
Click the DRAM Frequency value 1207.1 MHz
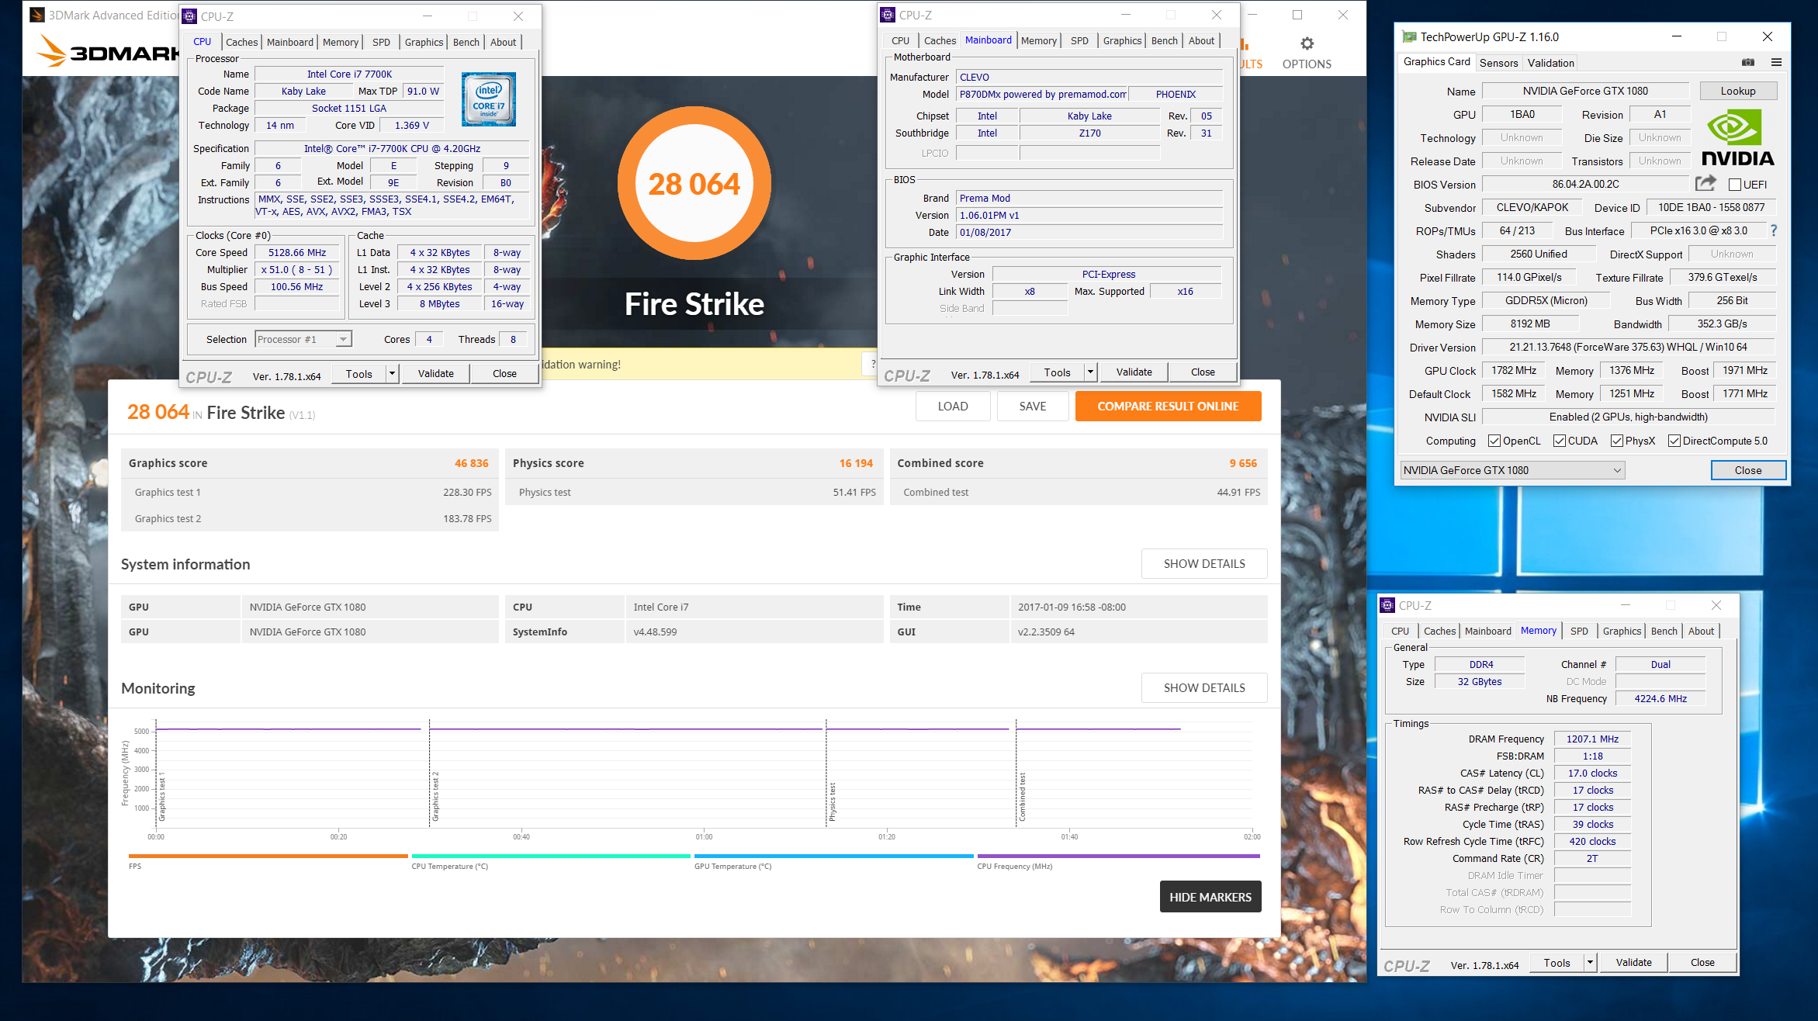pyautogui.click(x=1591, y=739)
